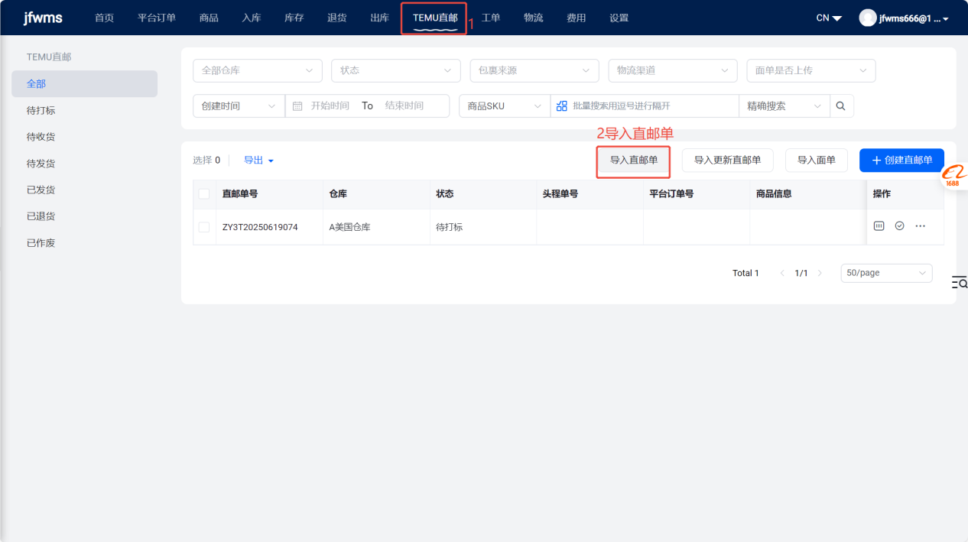The image size is (968, 542).
Task: Click the 导入直邮单 button
Action: click(x=634, y=160)
